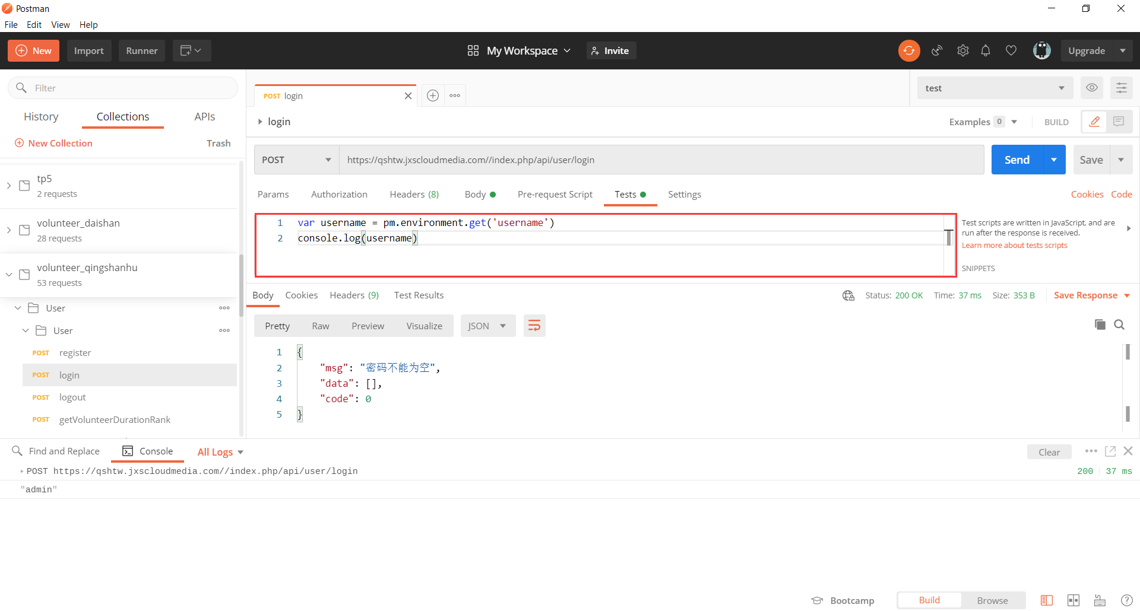Click the blue Send button
The image size is (1140, 611).
click(1016, 160)
